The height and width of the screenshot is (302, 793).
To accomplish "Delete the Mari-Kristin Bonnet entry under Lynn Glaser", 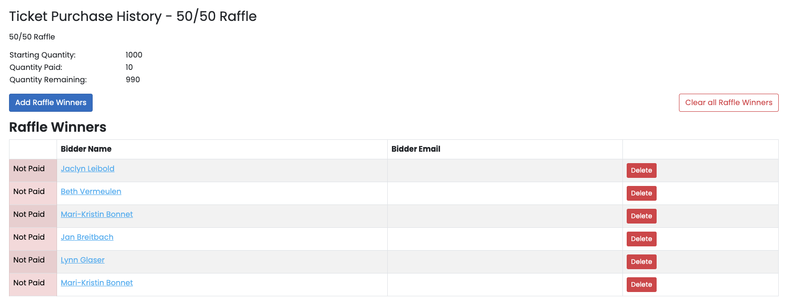I will 641,284.
